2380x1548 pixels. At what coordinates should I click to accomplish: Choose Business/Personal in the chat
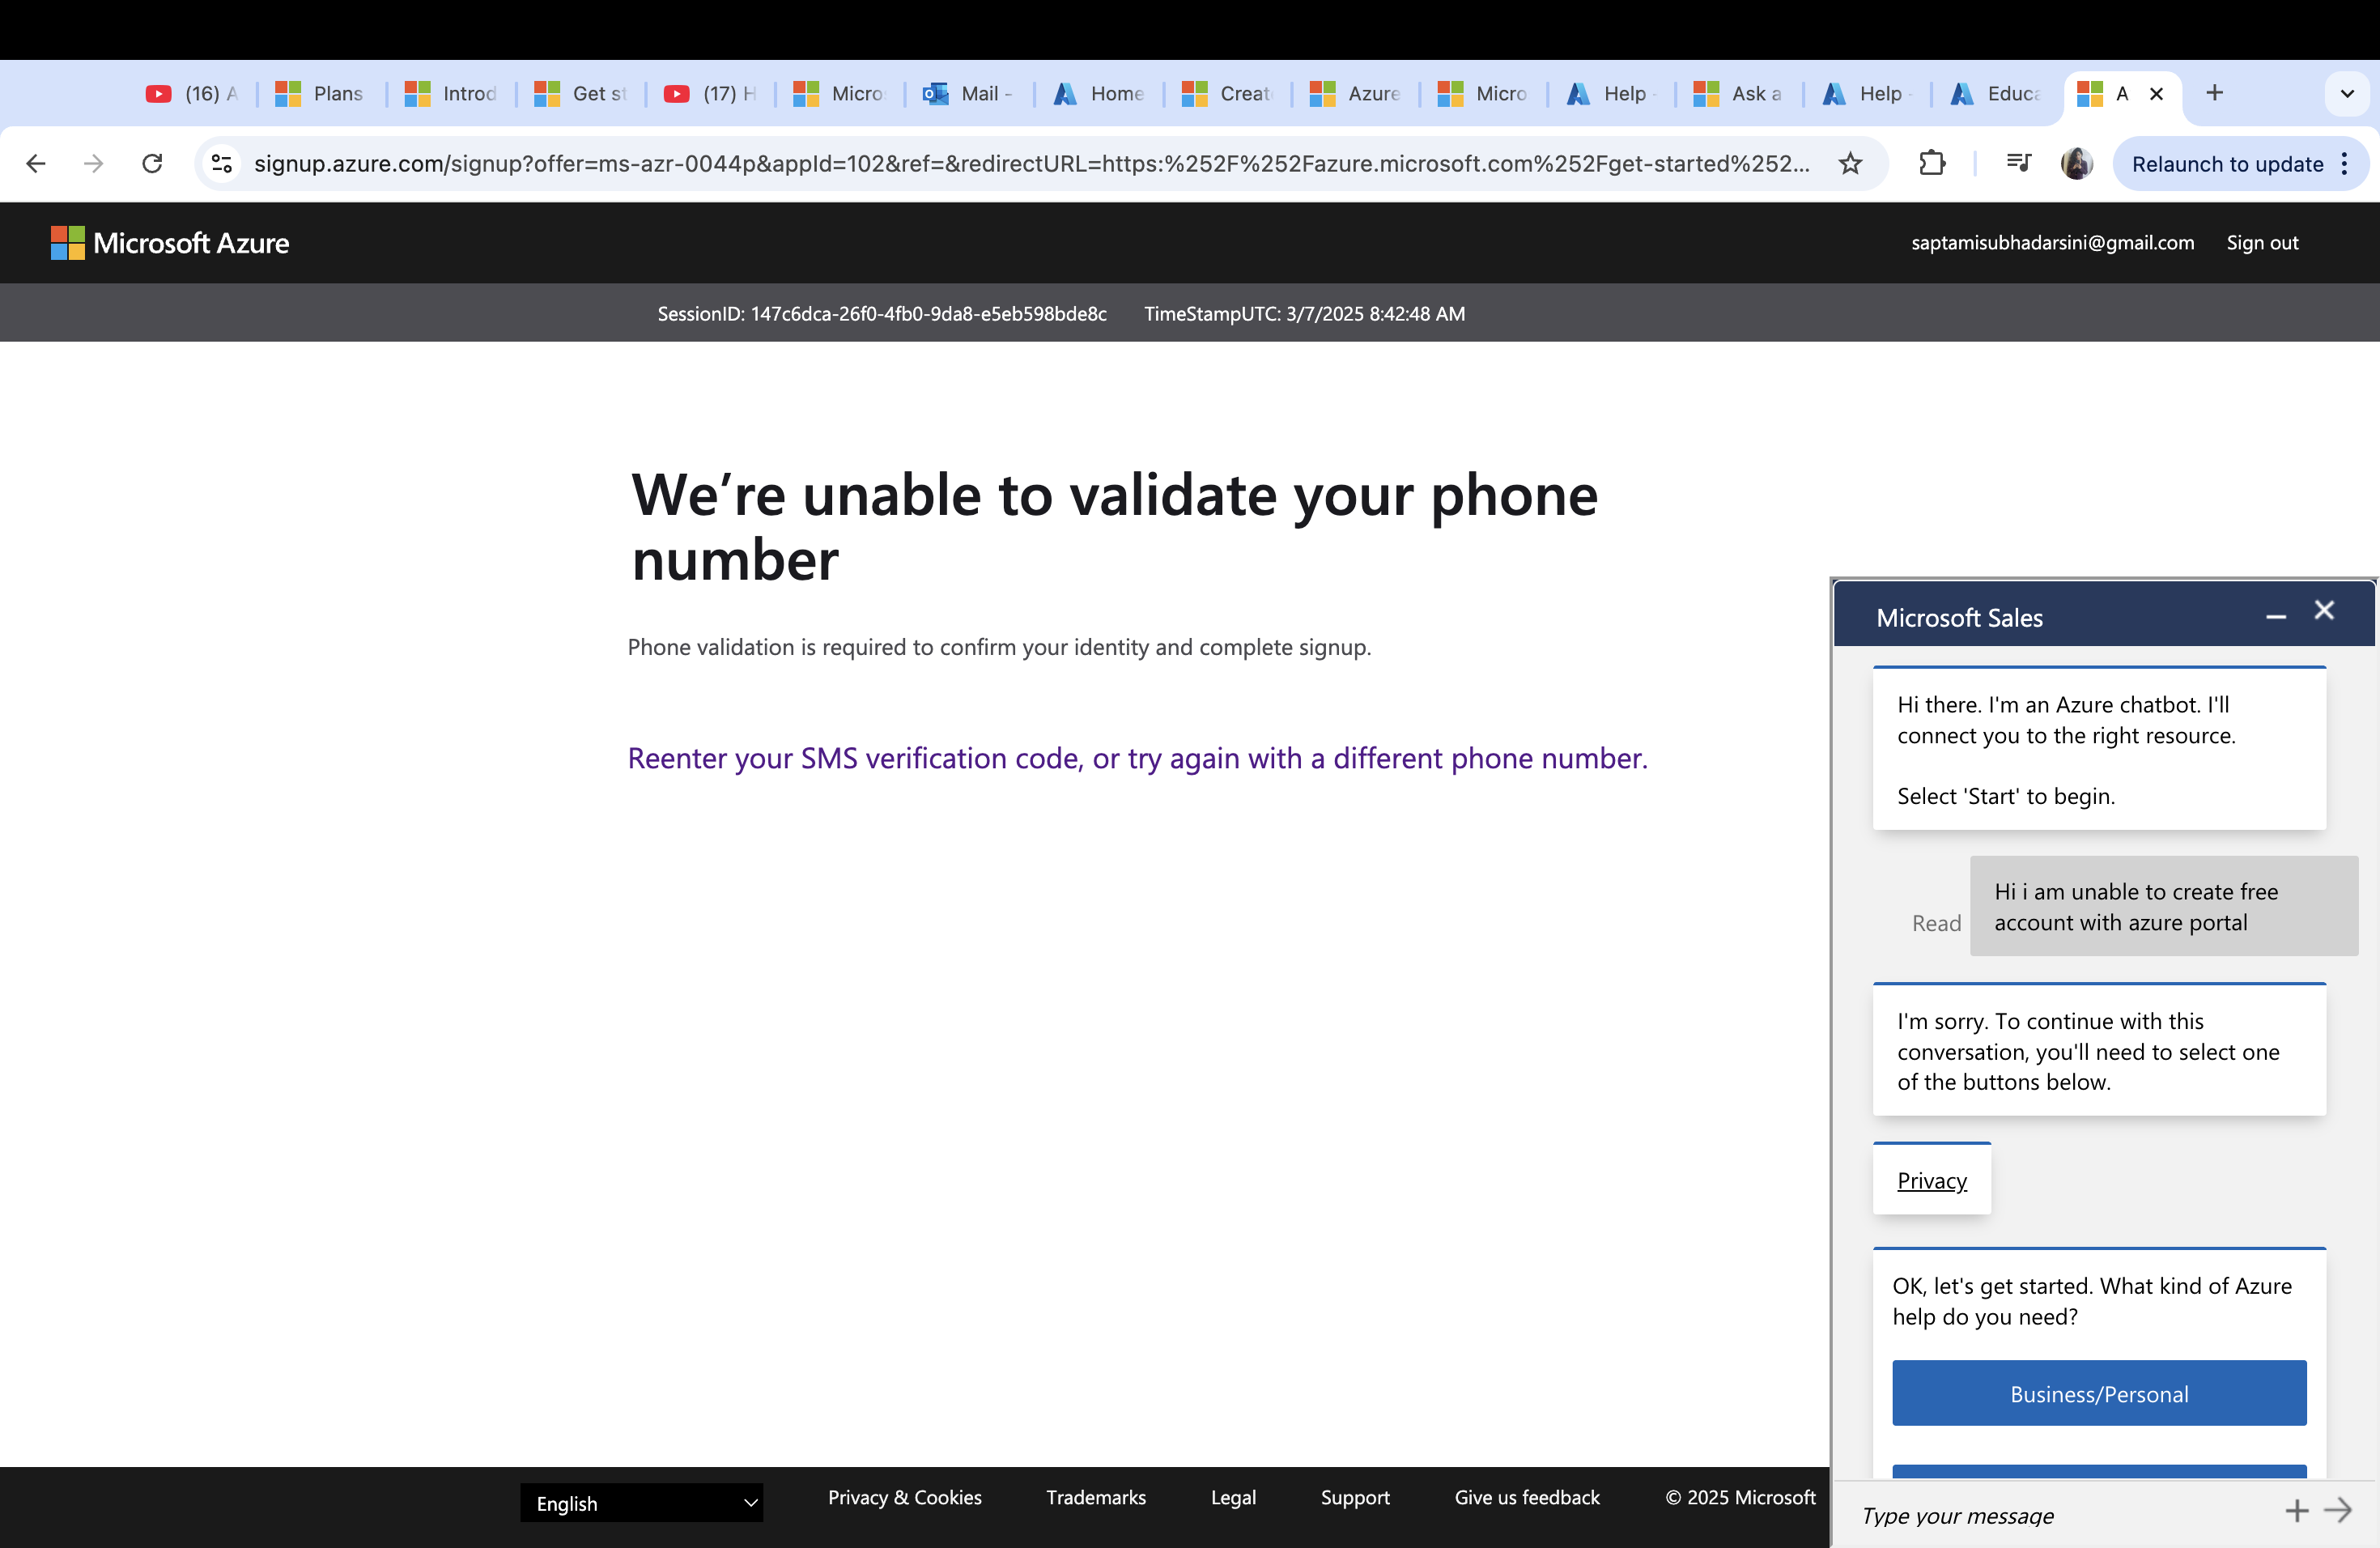[x=2099, y=1393]
